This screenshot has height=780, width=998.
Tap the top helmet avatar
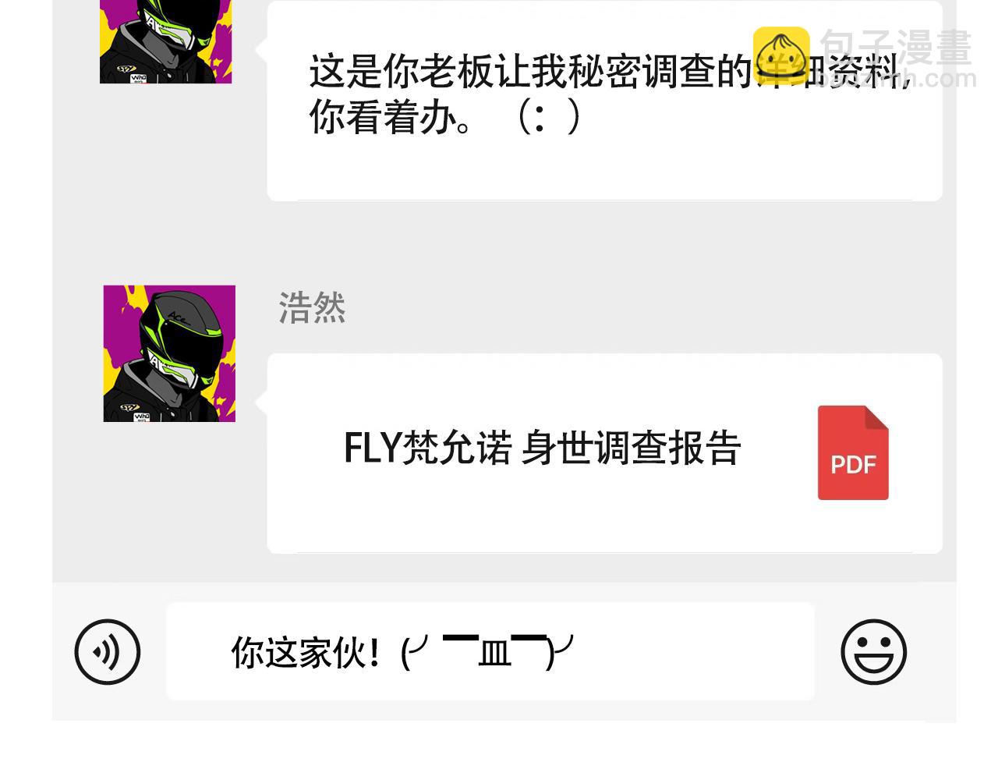point(165,41)
